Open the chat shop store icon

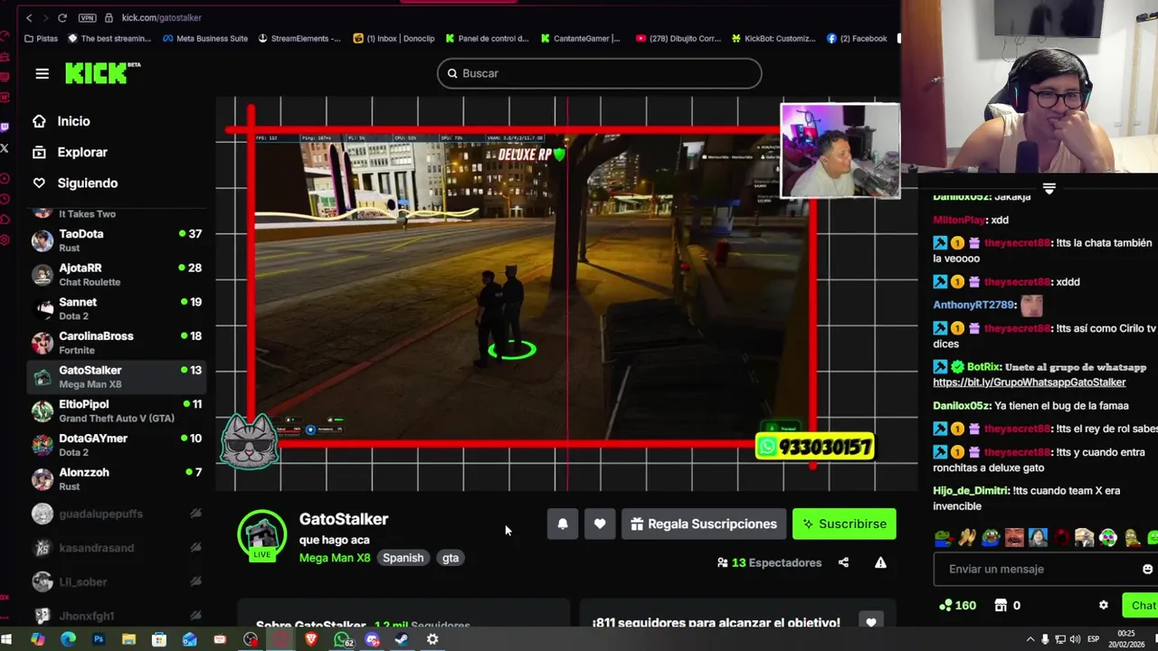click(x=1001, y=605)
